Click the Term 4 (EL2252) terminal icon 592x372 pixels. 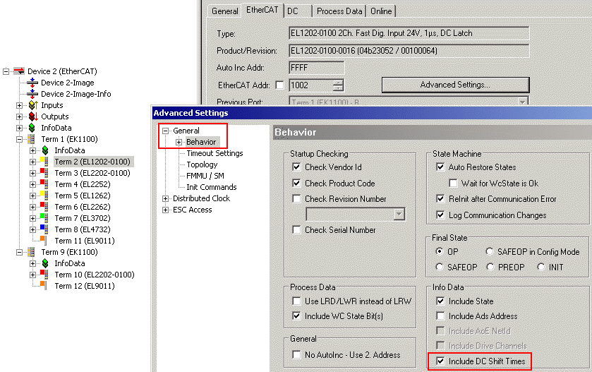44,184
